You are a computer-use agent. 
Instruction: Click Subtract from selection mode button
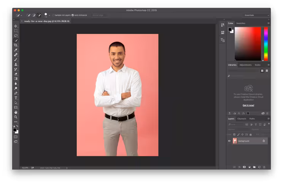(x=39, y=15)
